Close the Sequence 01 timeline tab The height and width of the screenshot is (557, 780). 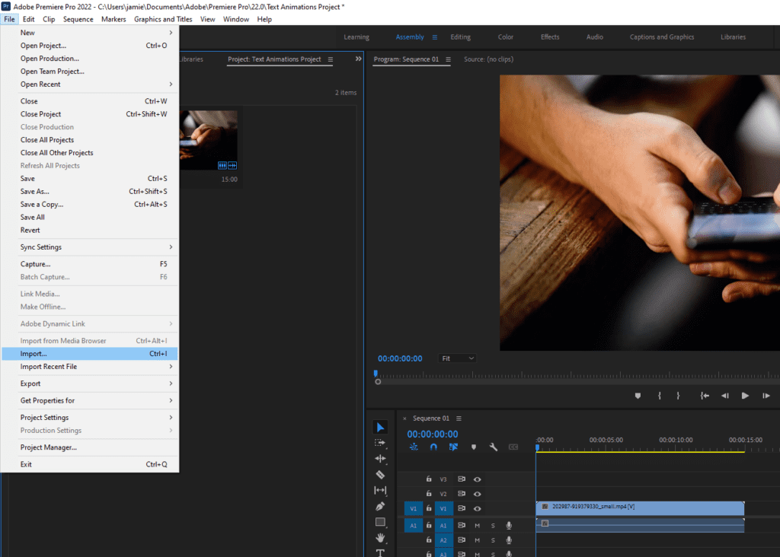pos(404,419)
